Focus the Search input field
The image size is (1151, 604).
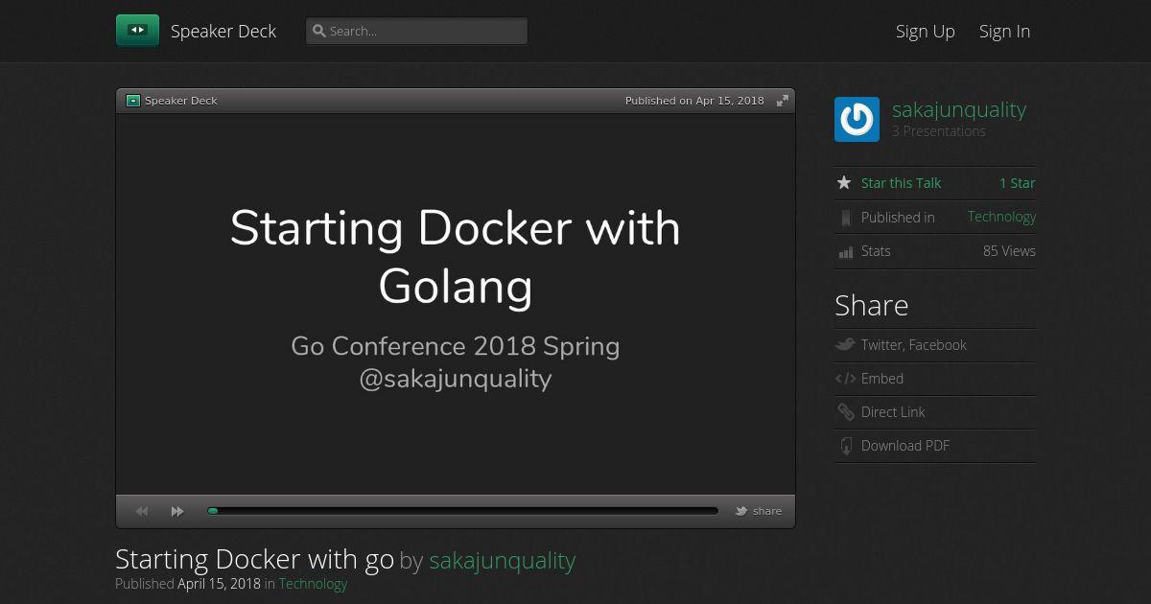pyautogui.click(x=416, y=31)
